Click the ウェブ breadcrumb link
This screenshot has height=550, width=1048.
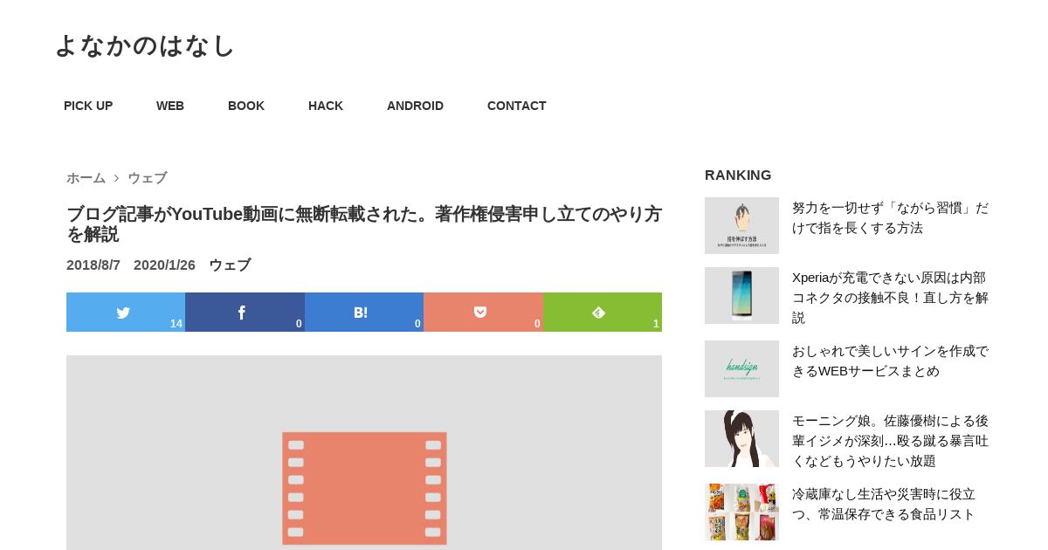(x=147, y=178)
